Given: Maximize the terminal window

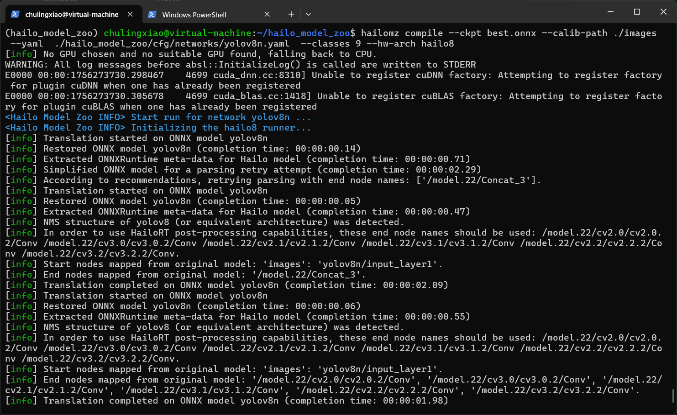Looking at the screenshot, I should pos(637,11).
